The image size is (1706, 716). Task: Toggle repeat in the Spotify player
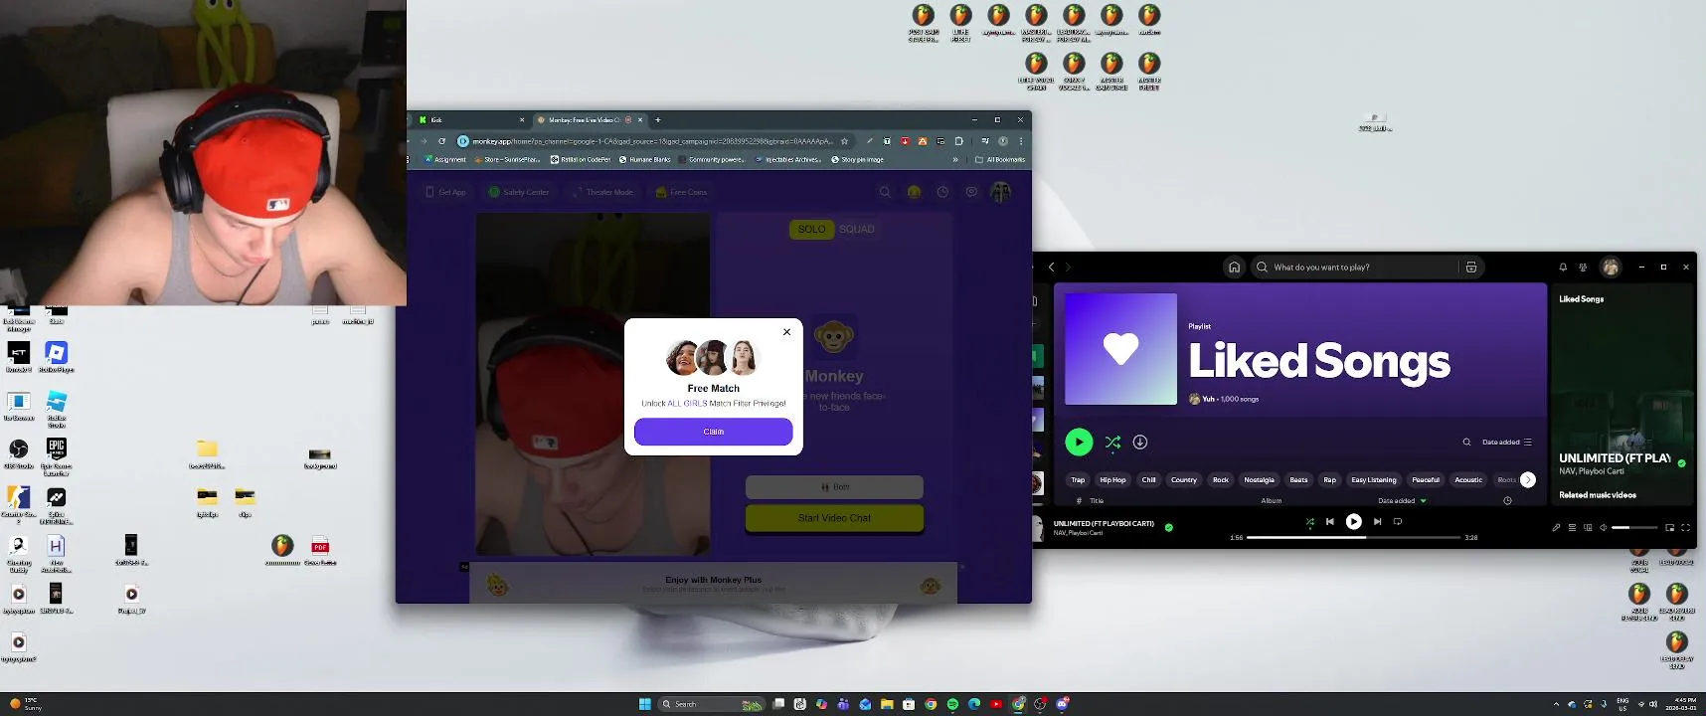[1398, 521]
